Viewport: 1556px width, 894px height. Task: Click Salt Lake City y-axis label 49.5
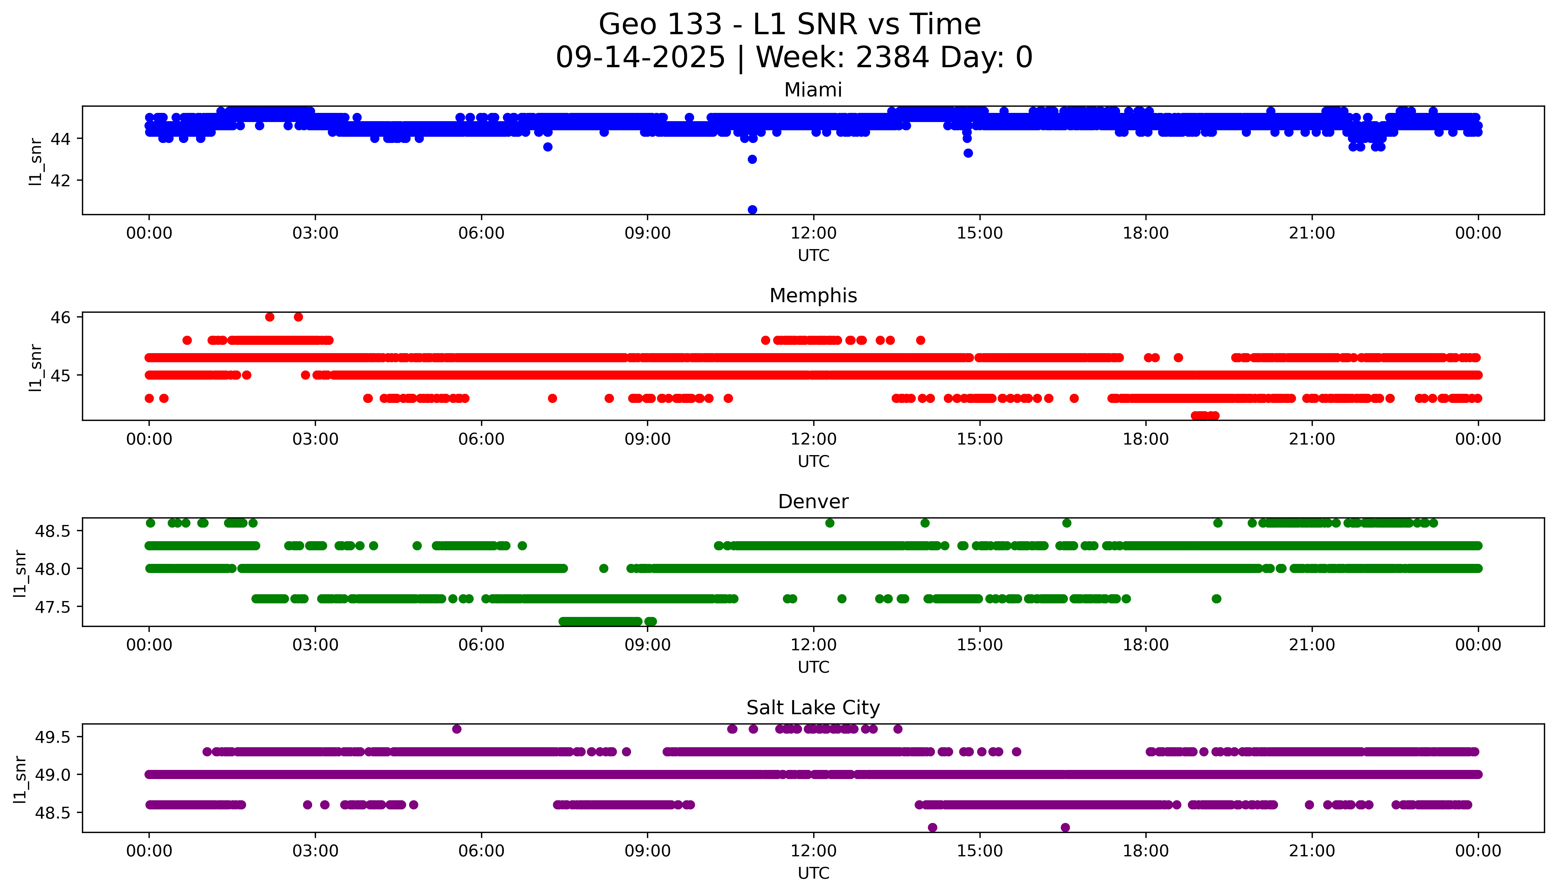click(x=53, y=737)
